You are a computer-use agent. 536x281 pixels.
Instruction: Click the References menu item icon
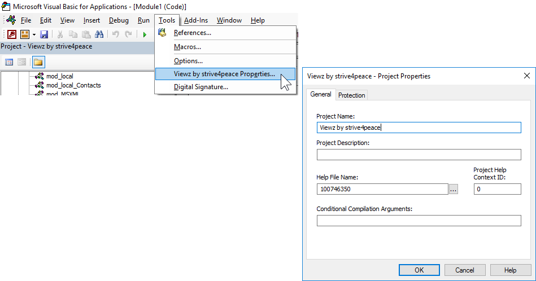pyautogui.click(x=162, y=32)
